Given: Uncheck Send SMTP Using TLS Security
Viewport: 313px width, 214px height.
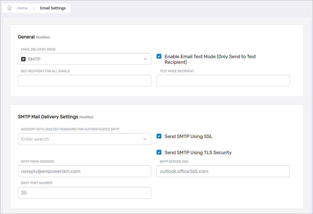Looking at the screenshot, I should 159,152.
